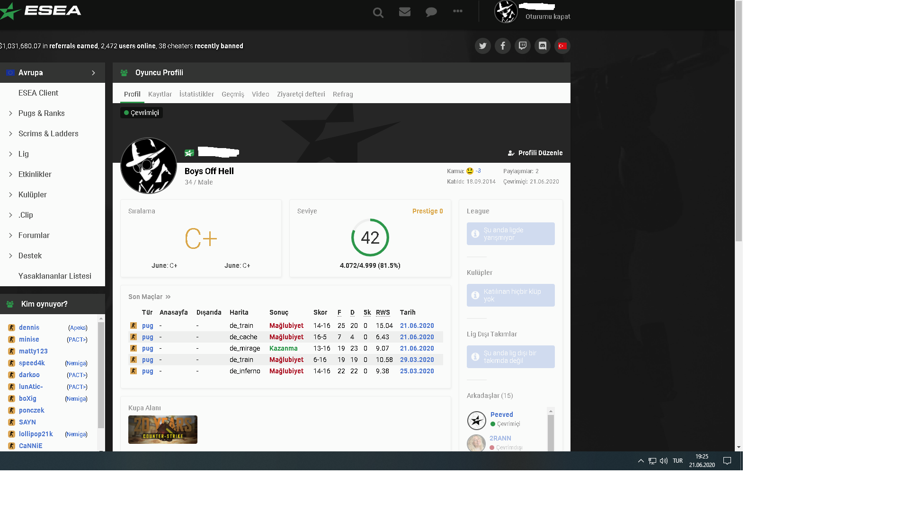Click 2RANN's friend avatar

pos(476,443)
